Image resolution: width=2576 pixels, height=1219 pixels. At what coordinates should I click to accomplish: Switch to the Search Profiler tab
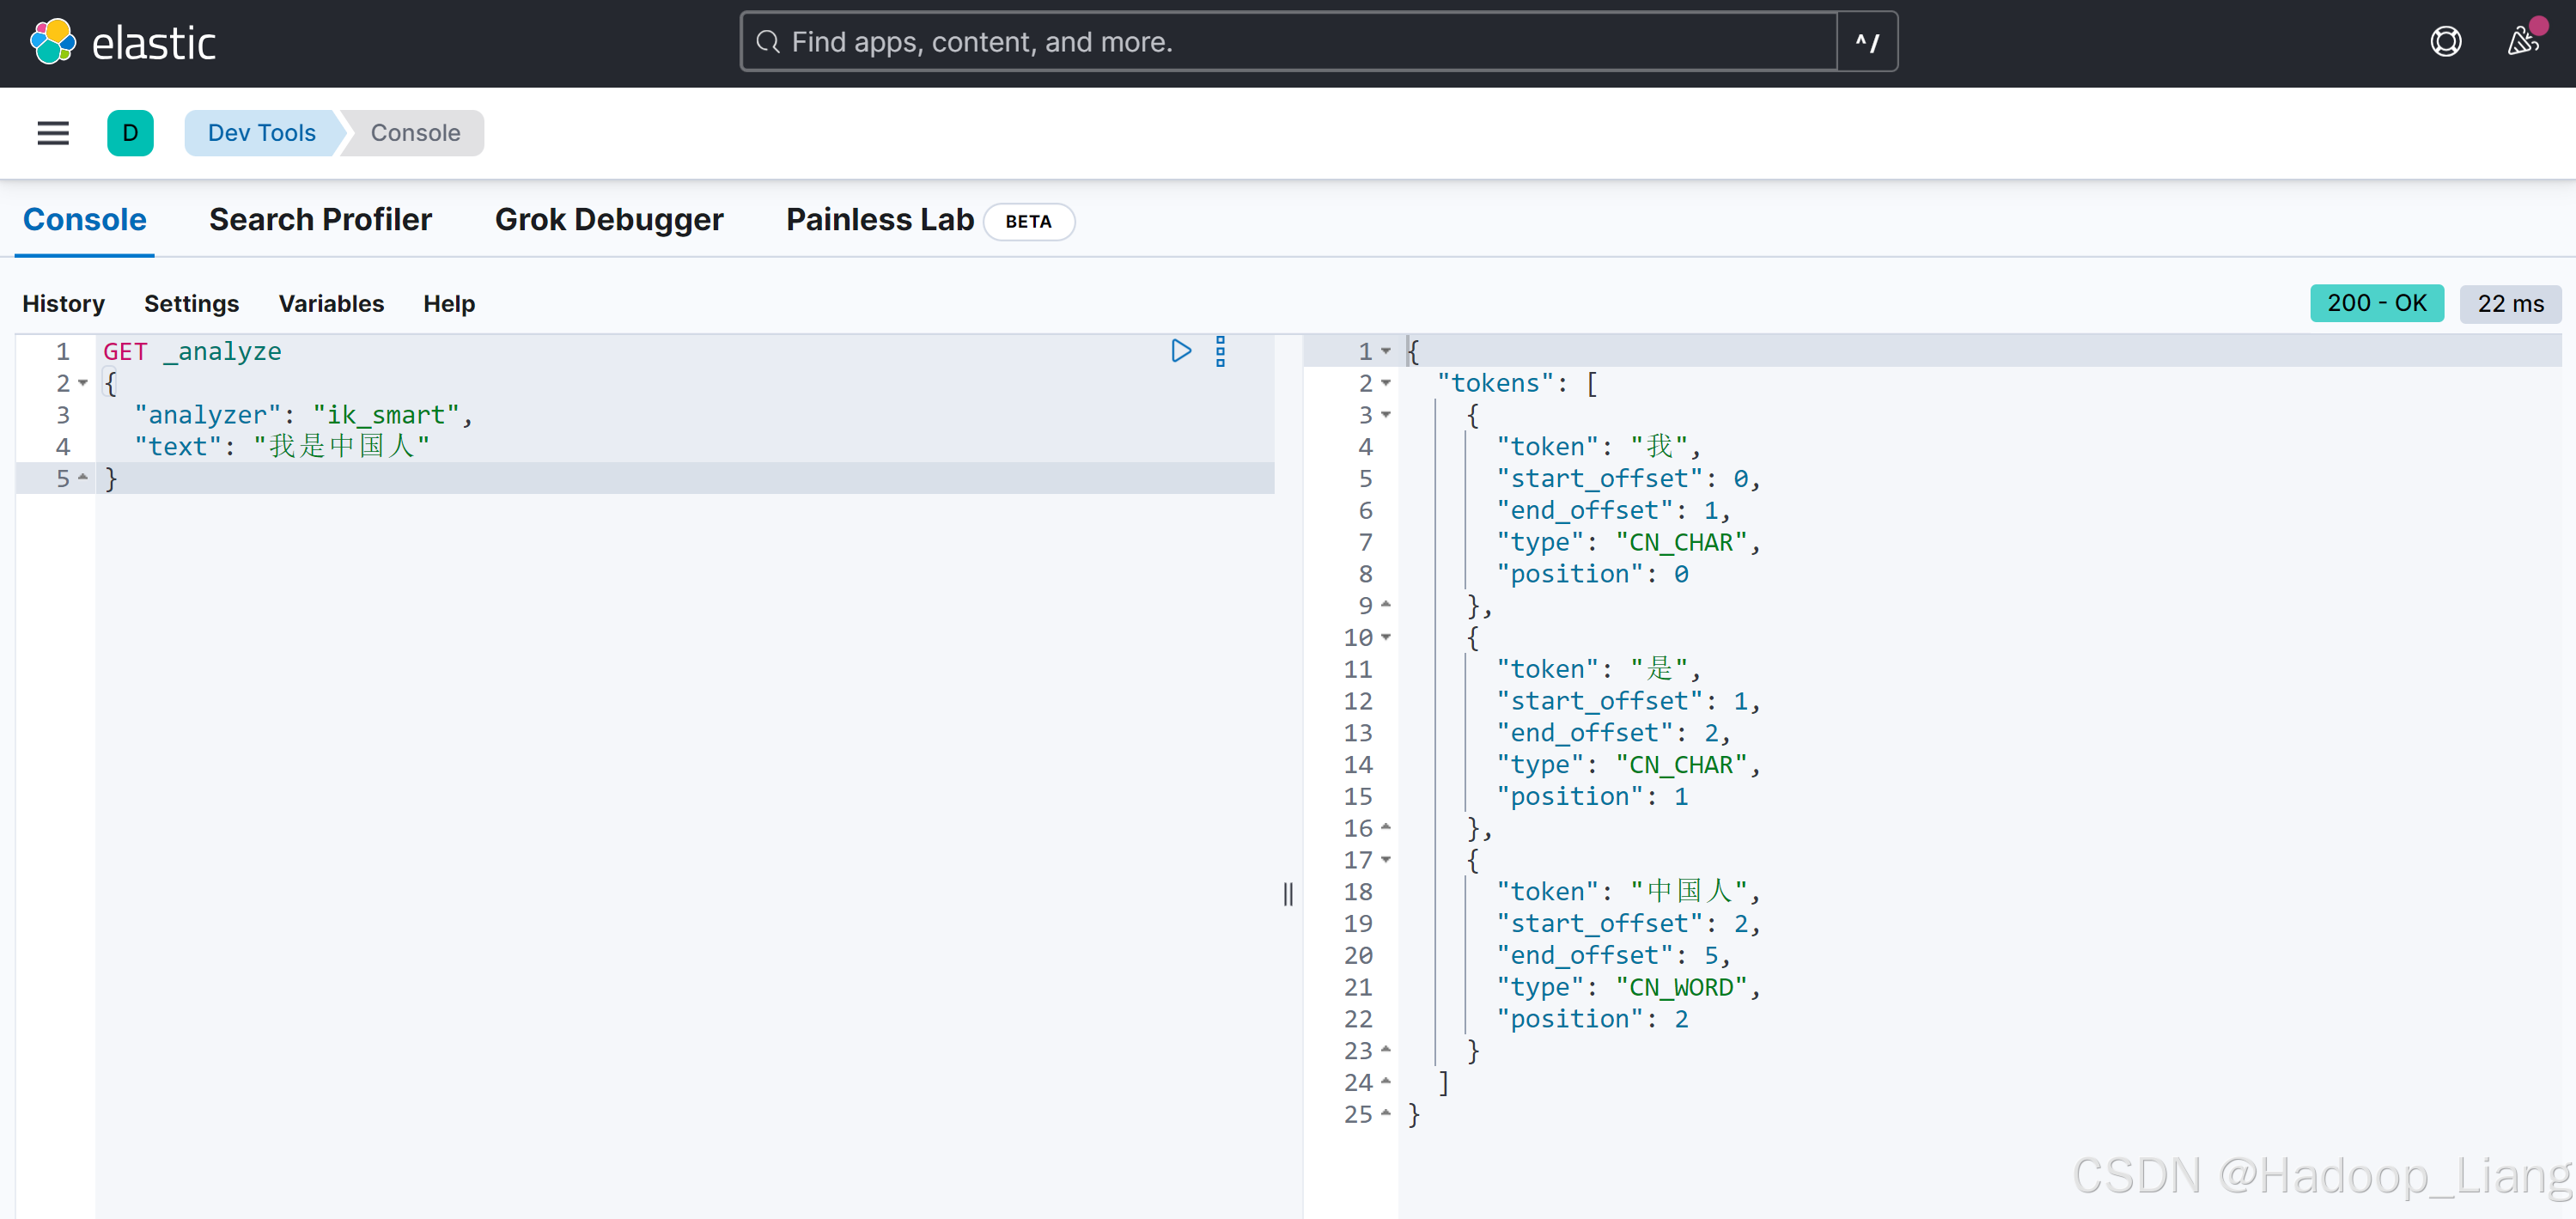click(x=320, y=219)
